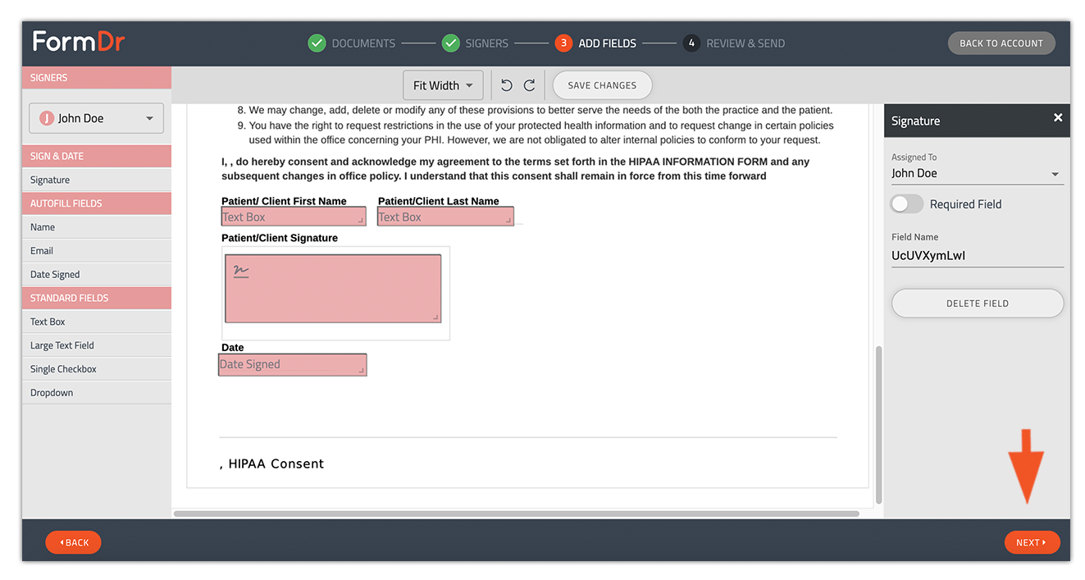
Task: Click the green Signers step checkmark
Action: pos(450,43)
